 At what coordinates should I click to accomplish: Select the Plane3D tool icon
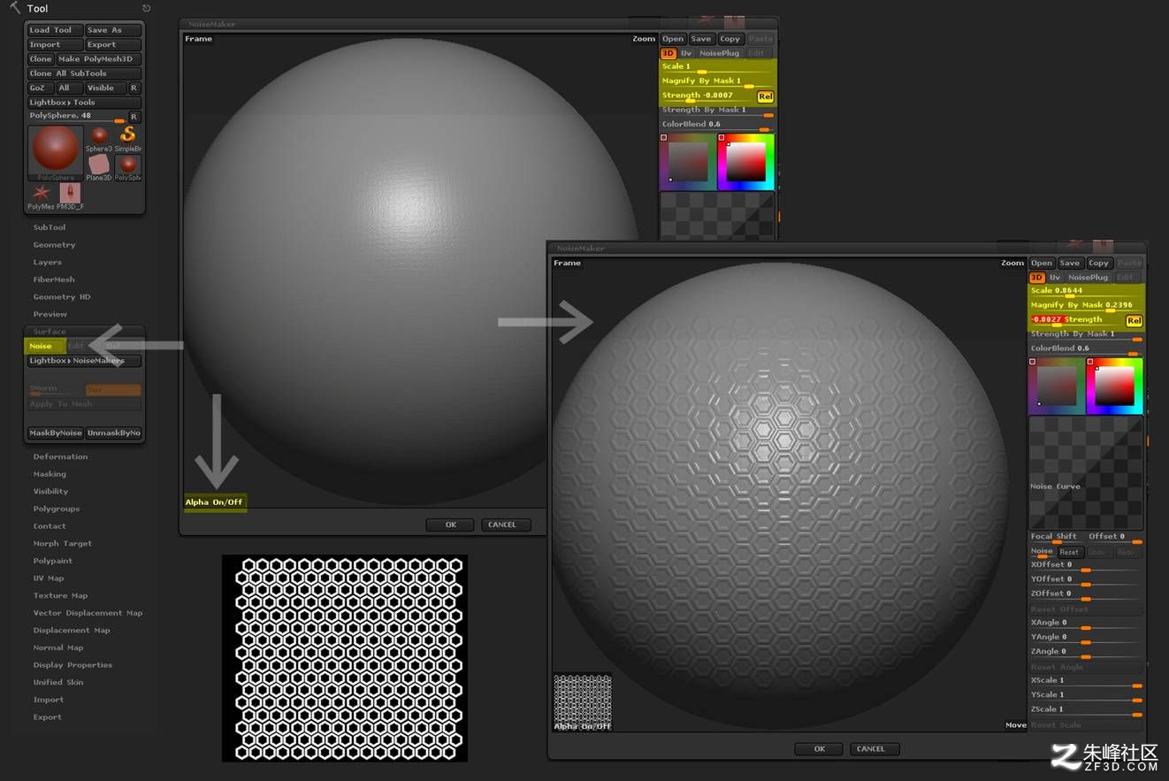(99, 168)
